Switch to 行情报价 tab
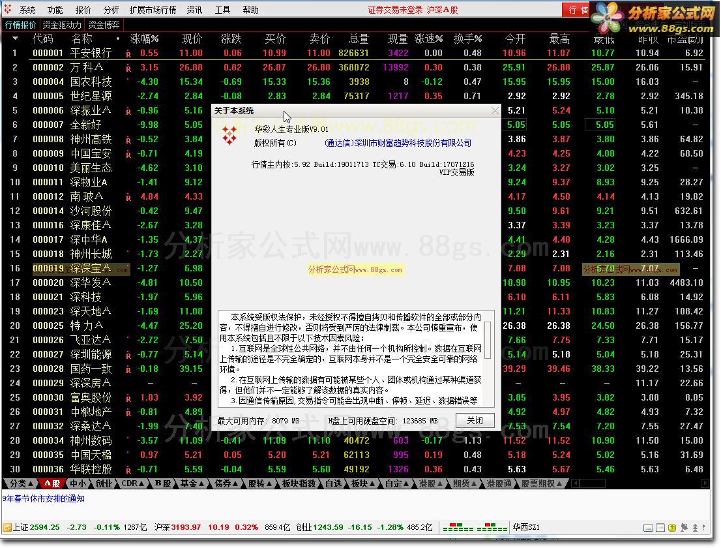This screenshot has height=548, width=721. (x=21, y=25)
